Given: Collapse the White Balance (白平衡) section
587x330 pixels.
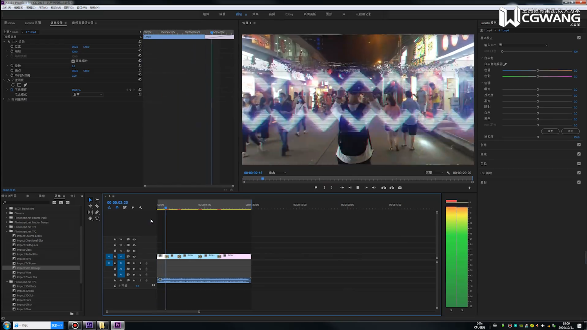Looking at the screenshot, I should (x=482, y=58).
